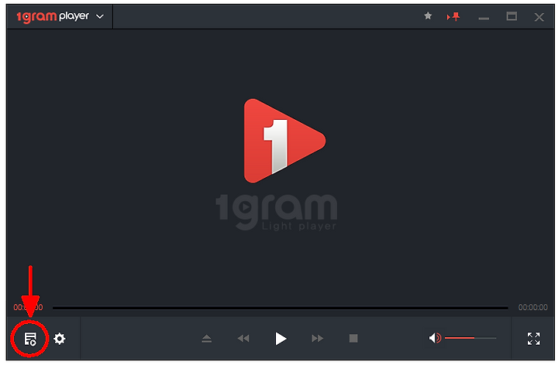The image size is (558, 365).
Task: Open the playlist panel icon
Action: tap(30, 339)
